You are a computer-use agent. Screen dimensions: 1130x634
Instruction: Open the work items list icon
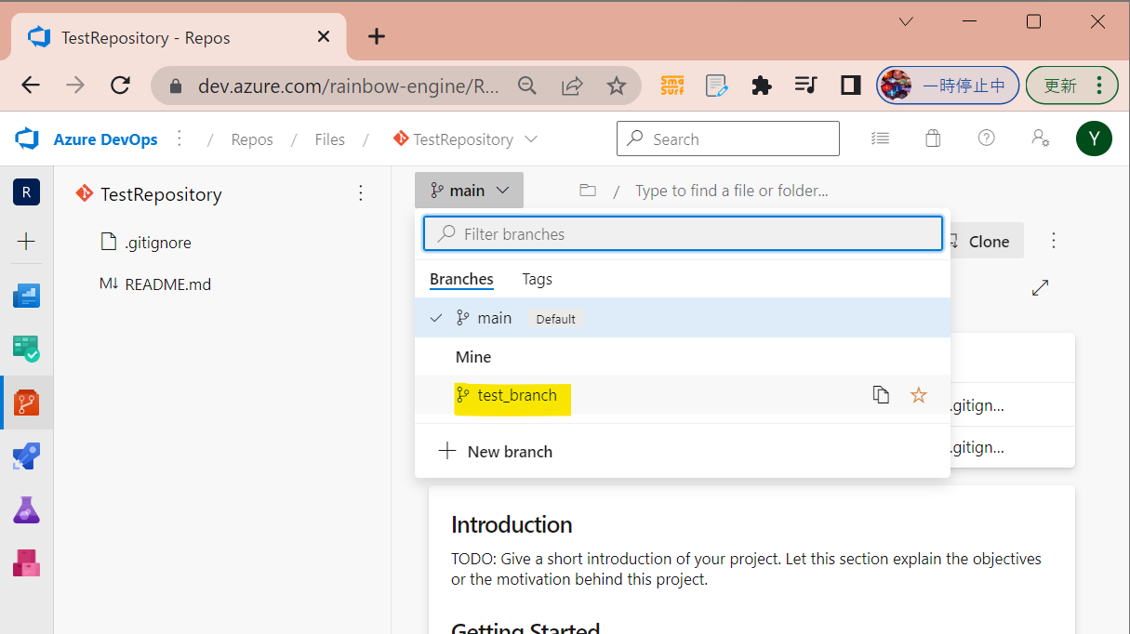[x=880, y=139]
